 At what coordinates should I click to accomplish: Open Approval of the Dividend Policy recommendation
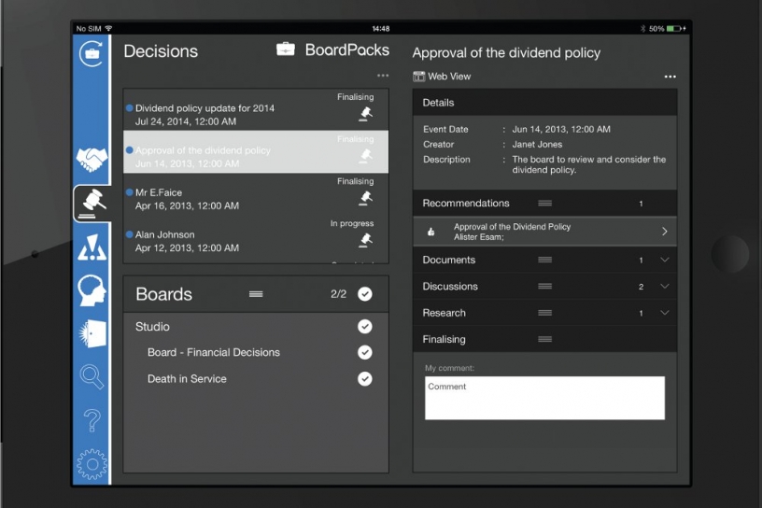[544, 232]
